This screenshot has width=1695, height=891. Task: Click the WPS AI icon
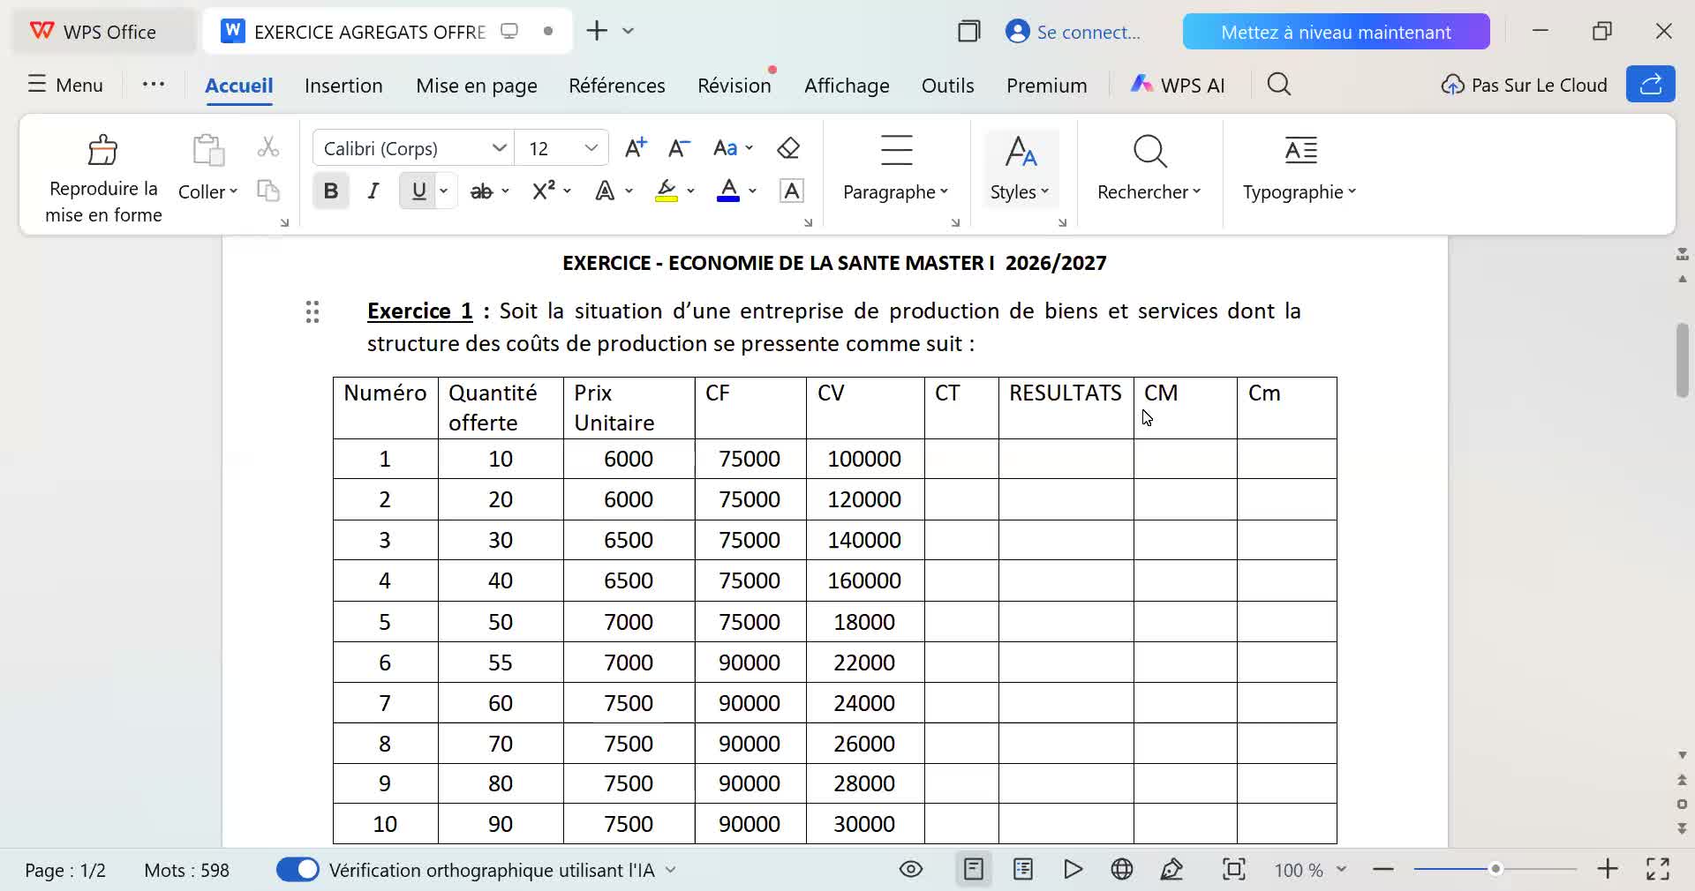click(x=1178, y=85)
